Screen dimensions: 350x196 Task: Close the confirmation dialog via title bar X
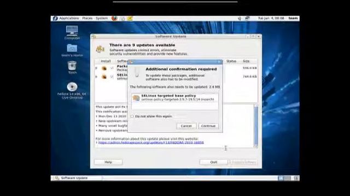[x=219, y=62]
